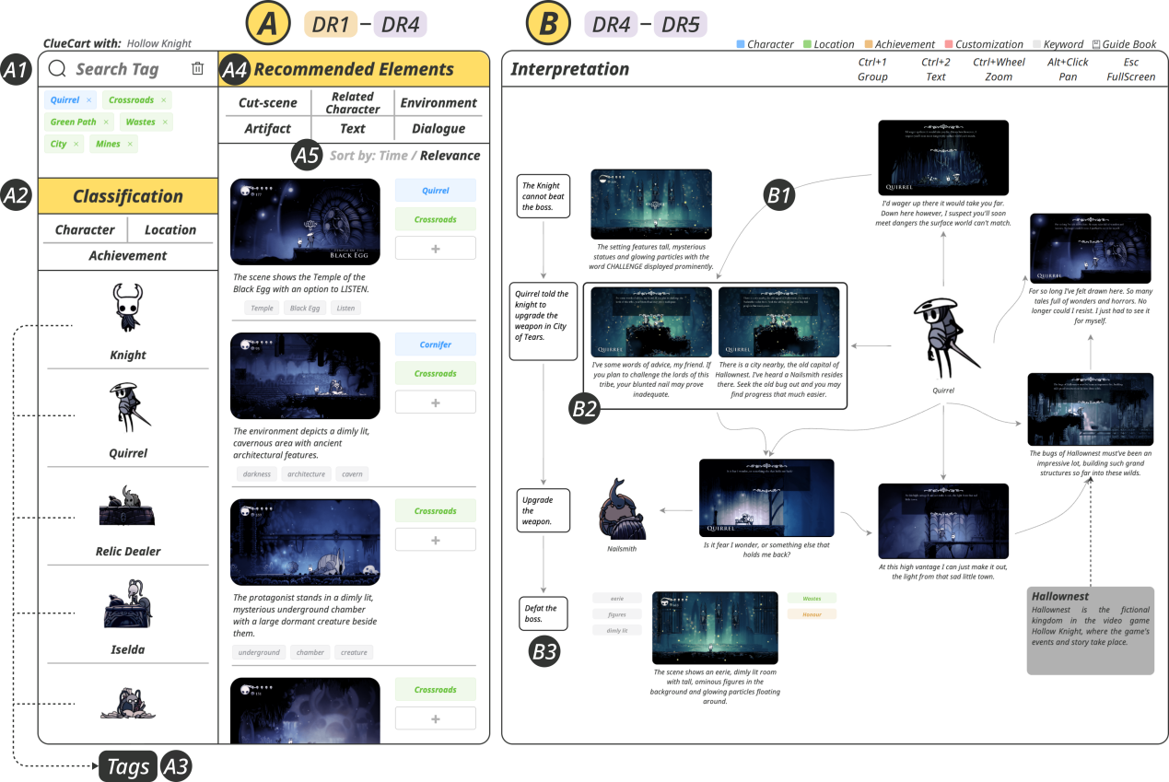Remove the Quirrel search tag
This screenshot has width=1169, height=782.
click(x=89, y=100)
